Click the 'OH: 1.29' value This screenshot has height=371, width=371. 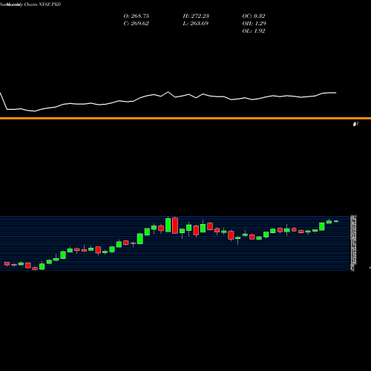click(255, 24)
